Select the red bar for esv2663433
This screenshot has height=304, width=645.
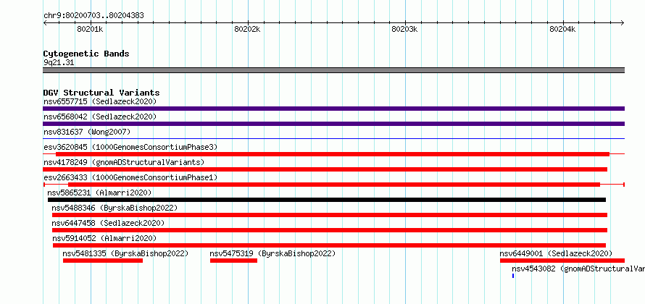[334, 185]
